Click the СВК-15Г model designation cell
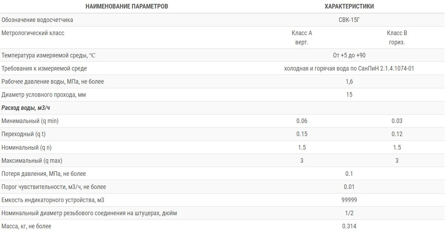446x234 pixels. pyautogui.click(x=349, y=20)
